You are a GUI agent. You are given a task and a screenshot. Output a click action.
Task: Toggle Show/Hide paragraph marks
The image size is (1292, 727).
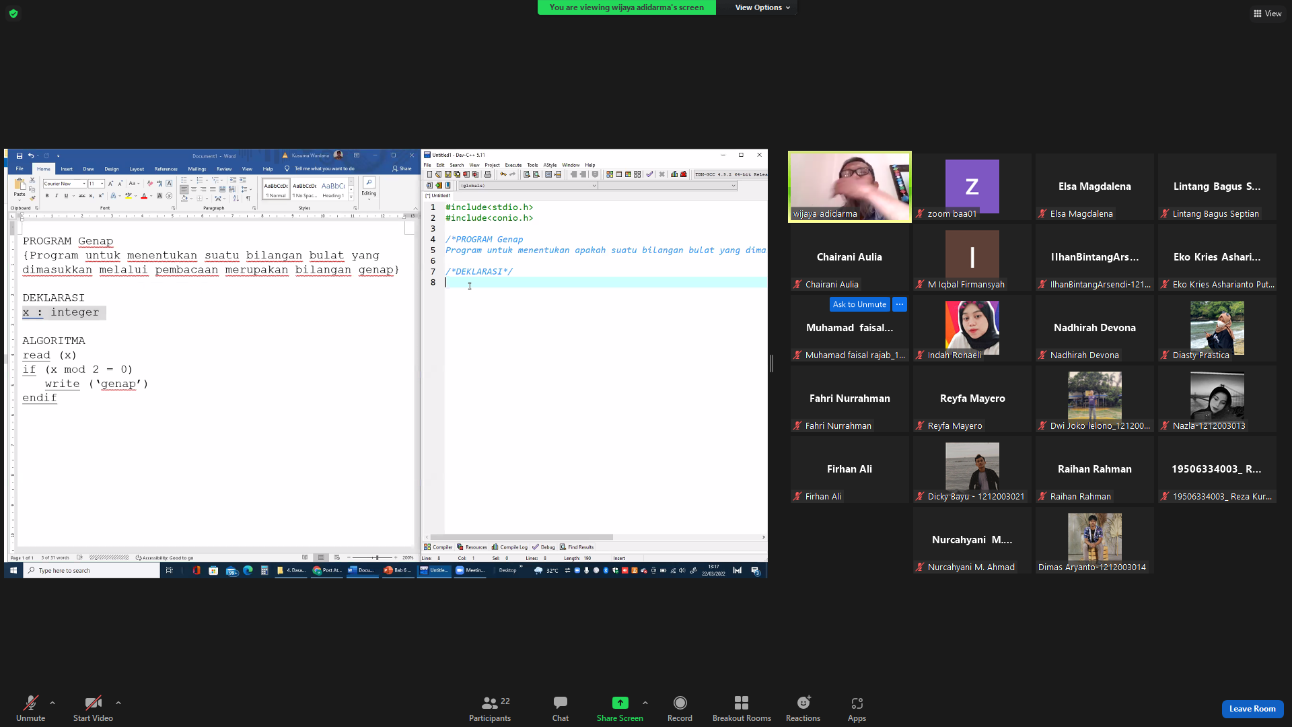point(248,198)
